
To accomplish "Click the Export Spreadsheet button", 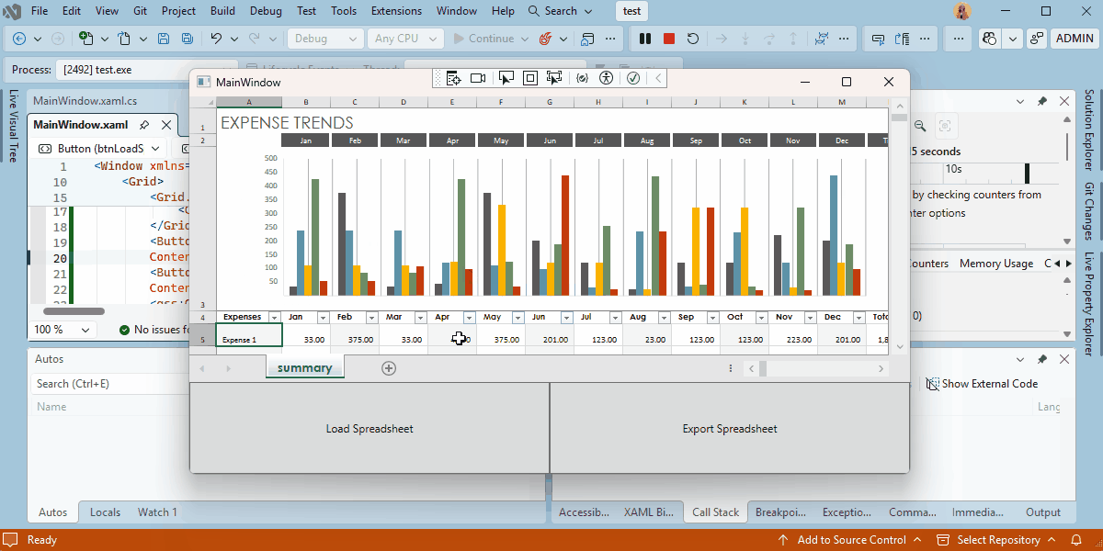I will (730, 429).
